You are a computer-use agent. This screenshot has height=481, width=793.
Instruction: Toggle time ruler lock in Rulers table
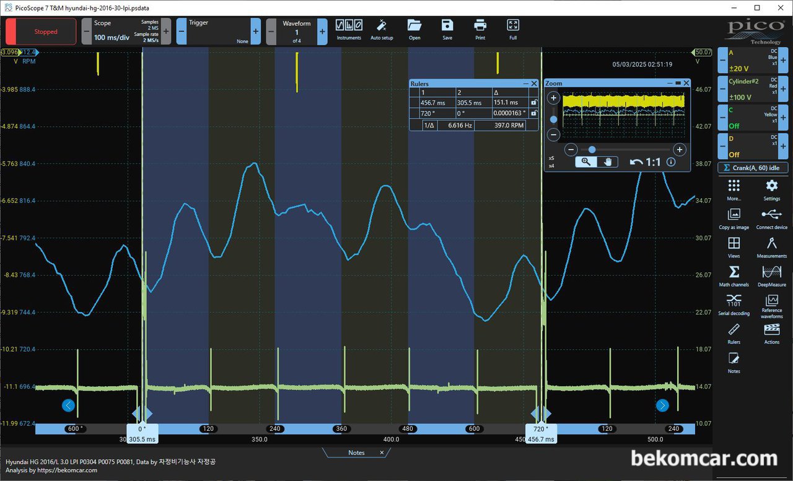coord(533,103)
